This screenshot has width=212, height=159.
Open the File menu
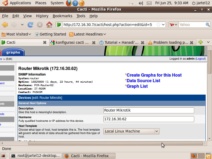(x=5, y=16)
